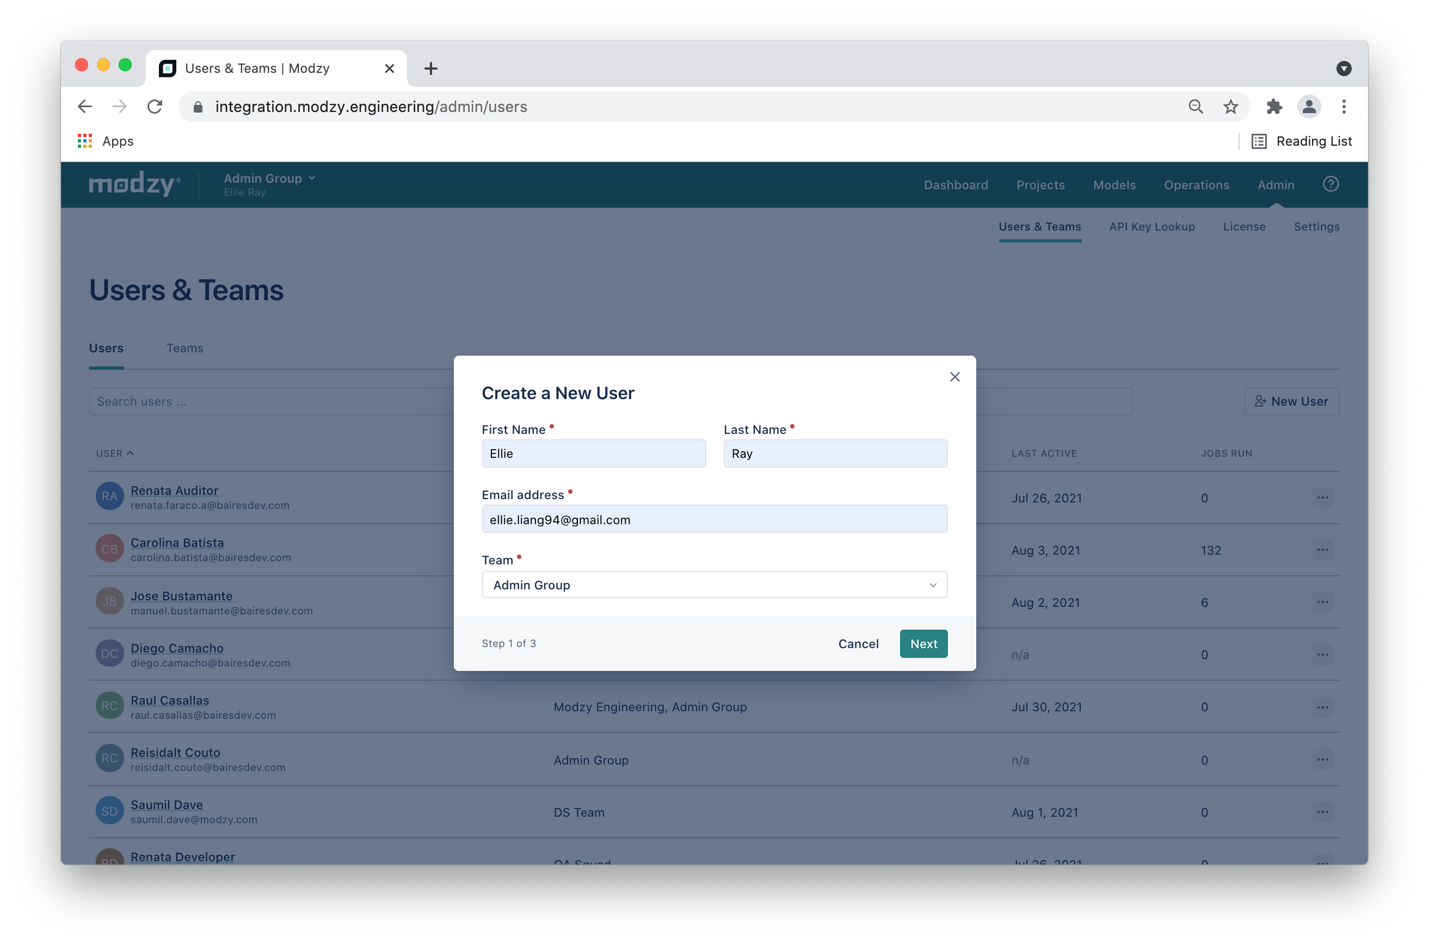Viewport: 1429px width, 945px height.
Task: Switch to the Teams tab
Action: click(x=184, y=349)
